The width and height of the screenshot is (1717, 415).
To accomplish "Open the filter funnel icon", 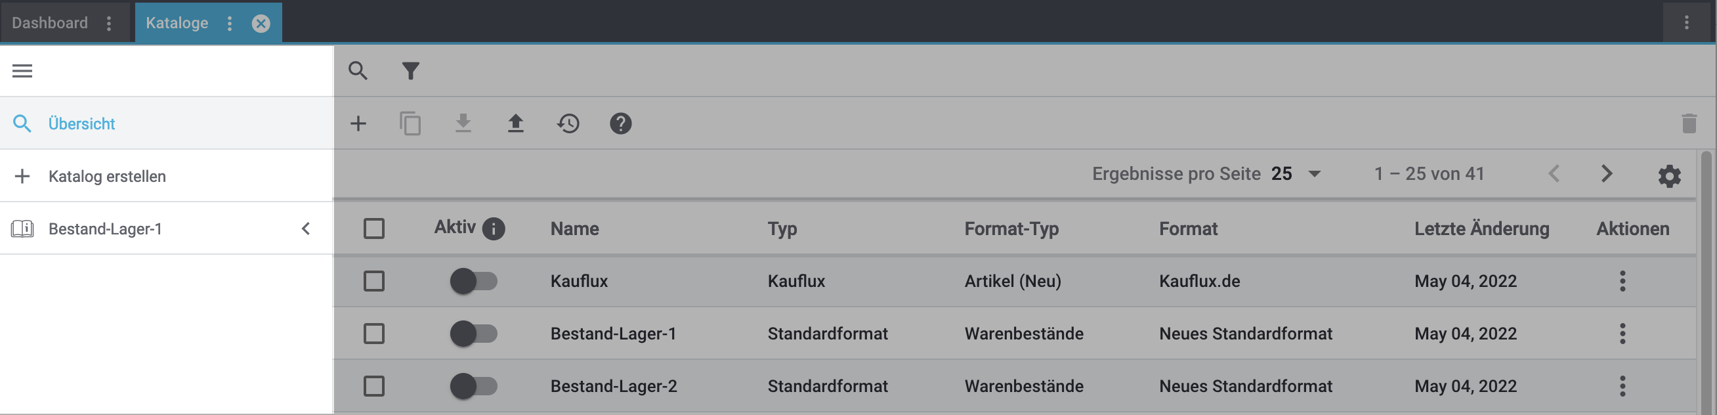I will point(411,71).
